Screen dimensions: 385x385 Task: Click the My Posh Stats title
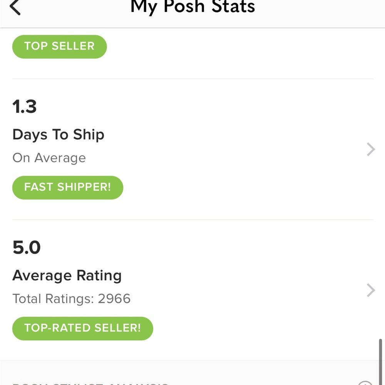coord(193,7)
